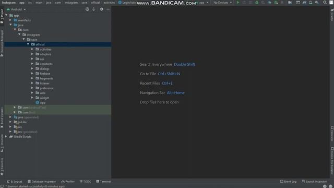This screenshot has height=188, width=334.
Task: Expand the jniLibs folder arrow
Action: pyautogui.click(x=10, y=122)
